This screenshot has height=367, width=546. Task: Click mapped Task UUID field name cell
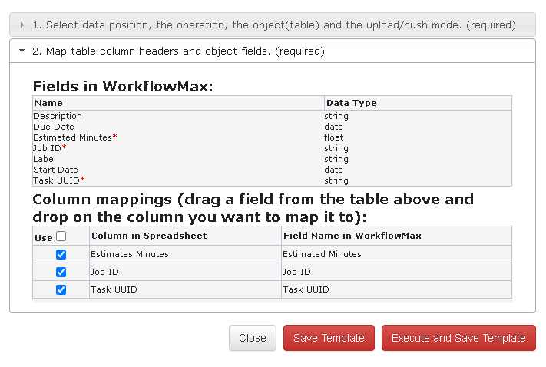[396, 289]
